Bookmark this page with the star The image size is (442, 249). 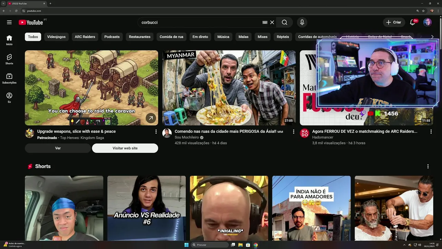coord(423,11)
